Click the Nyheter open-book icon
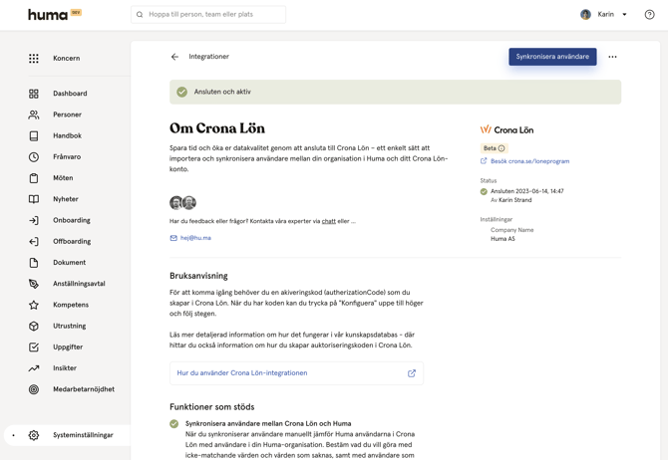 tap(34, 199)
